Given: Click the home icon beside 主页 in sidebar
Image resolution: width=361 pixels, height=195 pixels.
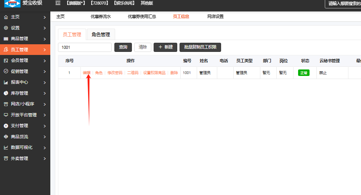Looking at the screenshot, I should click(6, 17).
